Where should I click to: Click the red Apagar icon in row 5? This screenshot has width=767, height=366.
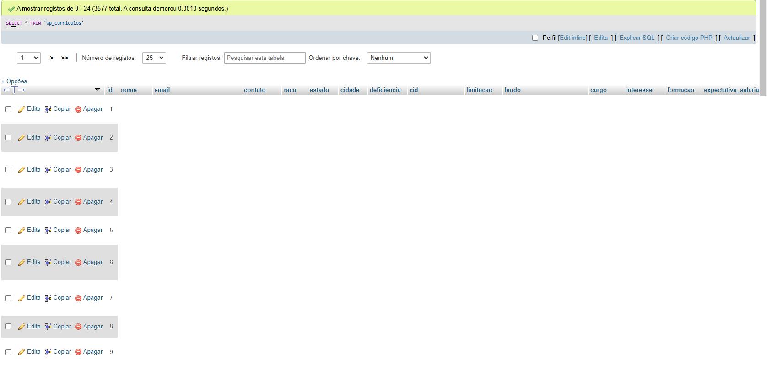click(78, 231)
